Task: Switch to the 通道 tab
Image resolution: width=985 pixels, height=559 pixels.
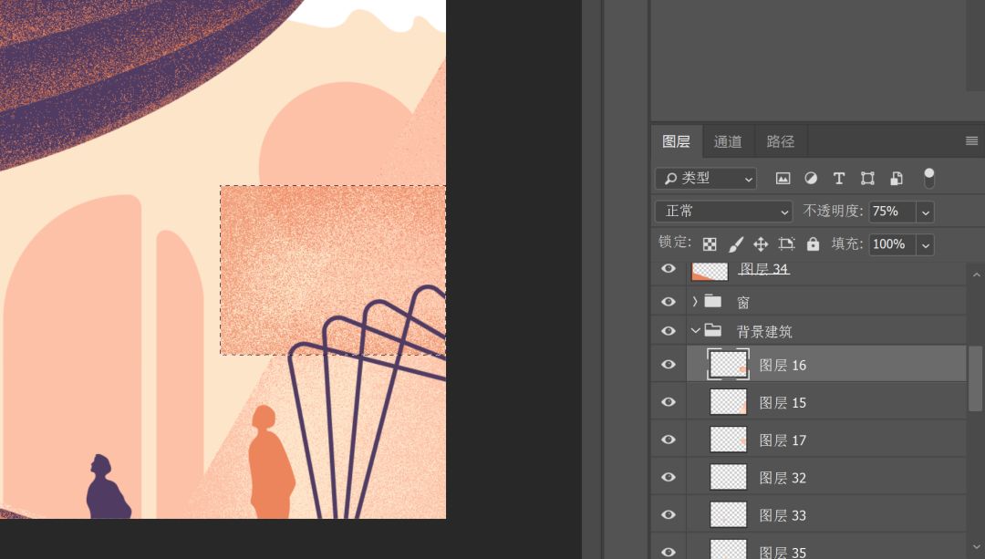Action: pos(728,142)
